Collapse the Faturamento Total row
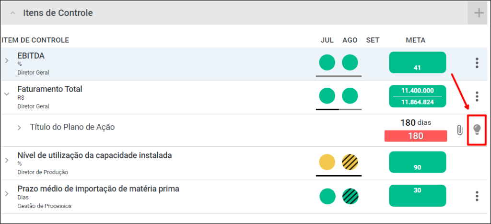Screen dimensions: 491x224 pyautogui.click(x=7, y=94)
